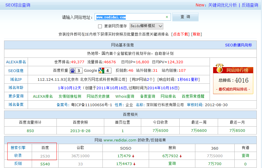The width and height of the screenshot is (262, 168).
Task: Click the 域名备案 row header link
Action: (x=16, y=105)
